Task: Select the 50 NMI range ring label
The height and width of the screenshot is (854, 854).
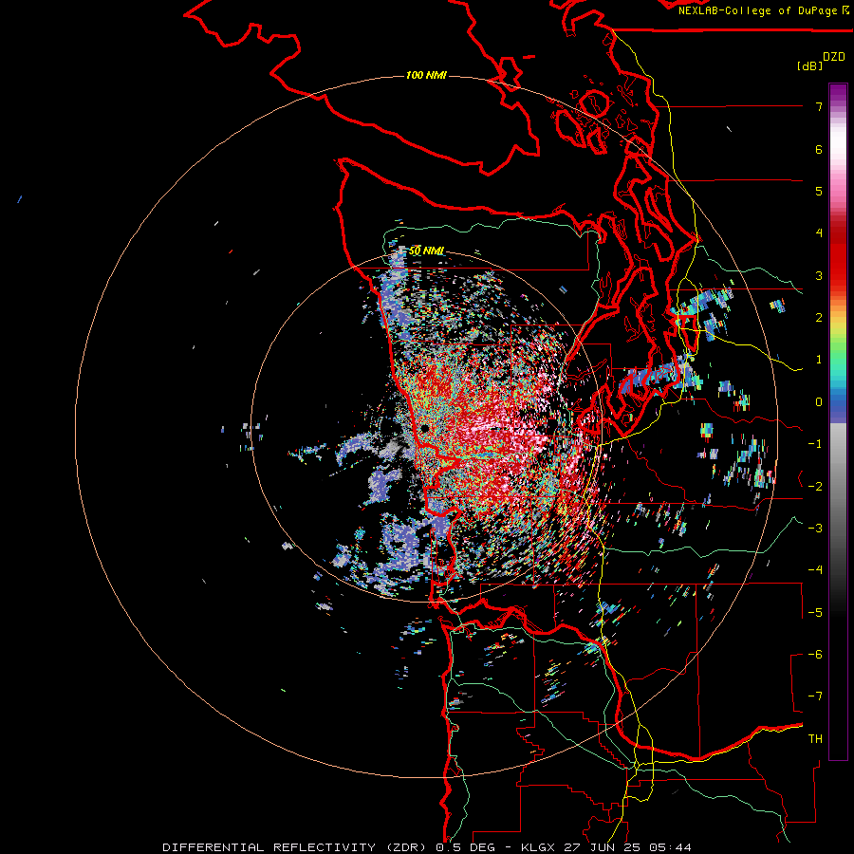Action: [426, 251]
